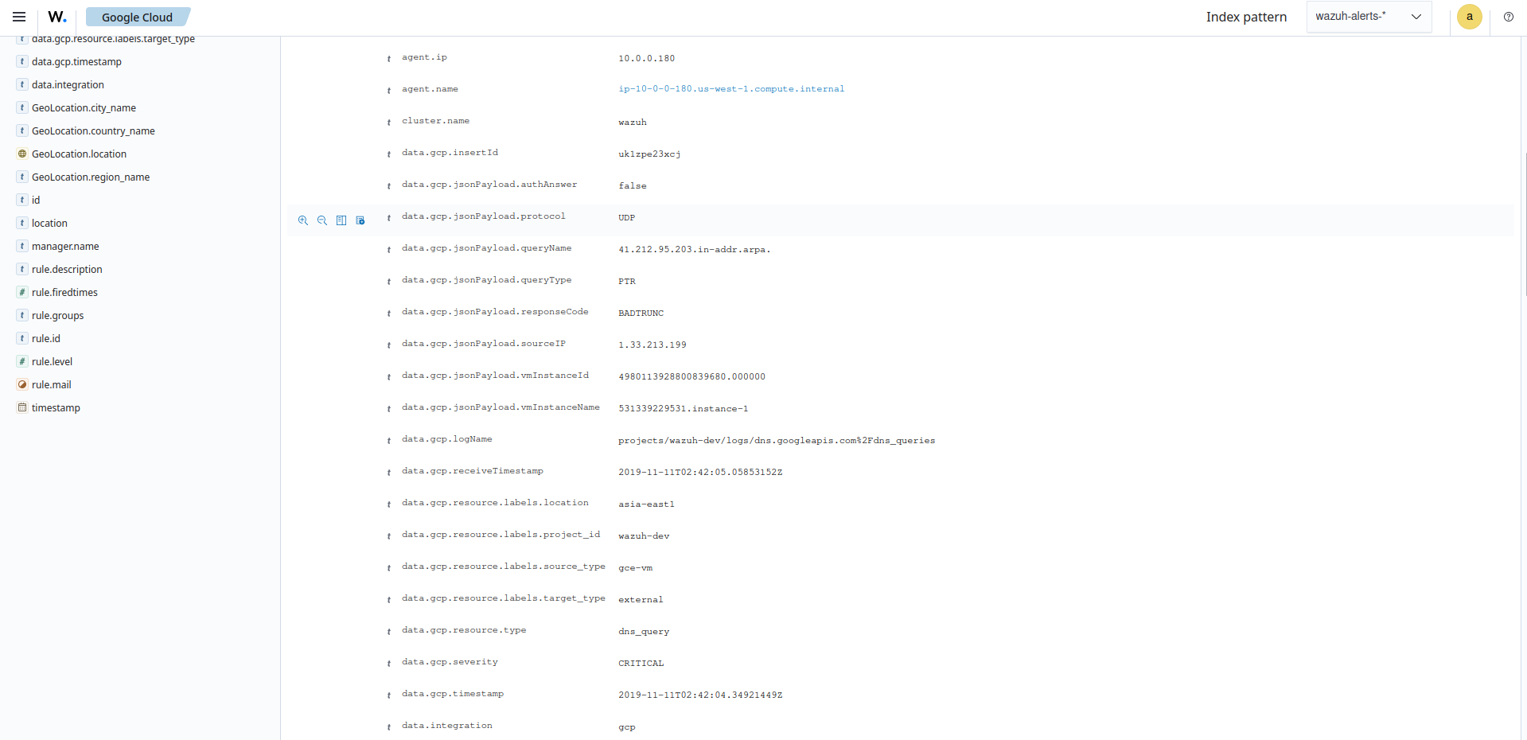Select the Google Cloud breadcrumb
1527x740 pixels.
pyautogui.click(x=138, y=16)
